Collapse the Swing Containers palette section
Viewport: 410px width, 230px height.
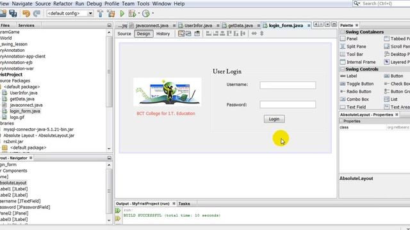click(342, 32)
